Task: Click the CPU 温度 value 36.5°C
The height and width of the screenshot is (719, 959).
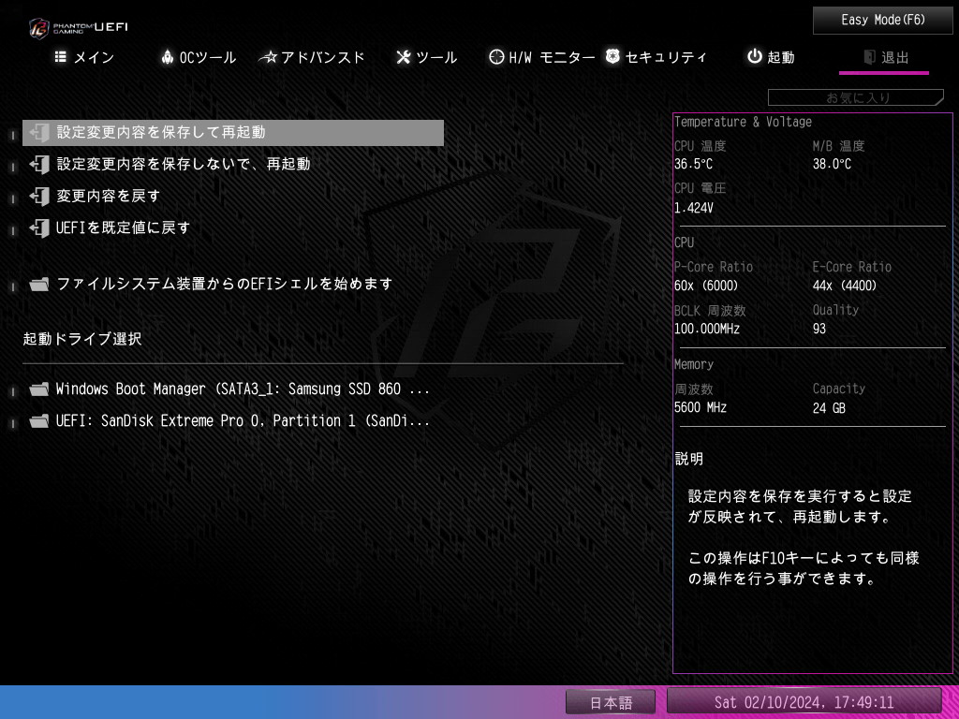Action: click(693, 165)
